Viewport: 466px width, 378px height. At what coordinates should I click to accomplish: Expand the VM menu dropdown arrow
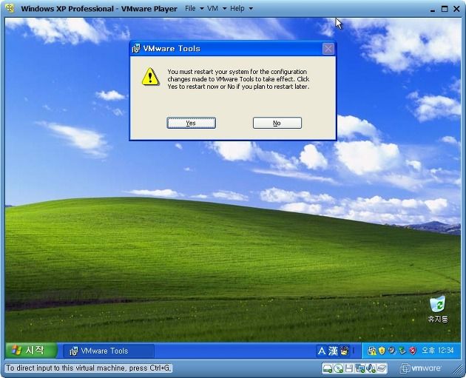click(x=224, y=9)
